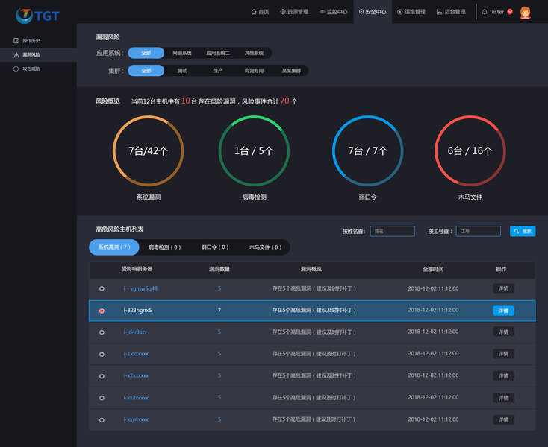The height and width of the screenshot is (447, 548).
Task: Click 详情 button for i-vgmw5q48
Action: point(503,288)
